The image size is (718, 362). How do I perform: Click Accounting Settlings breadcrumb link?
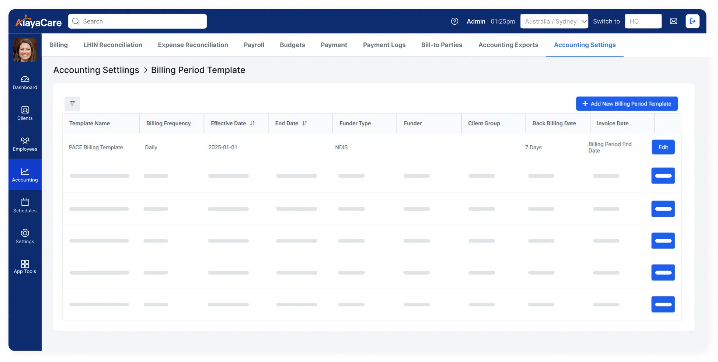[x=96, y=70]
